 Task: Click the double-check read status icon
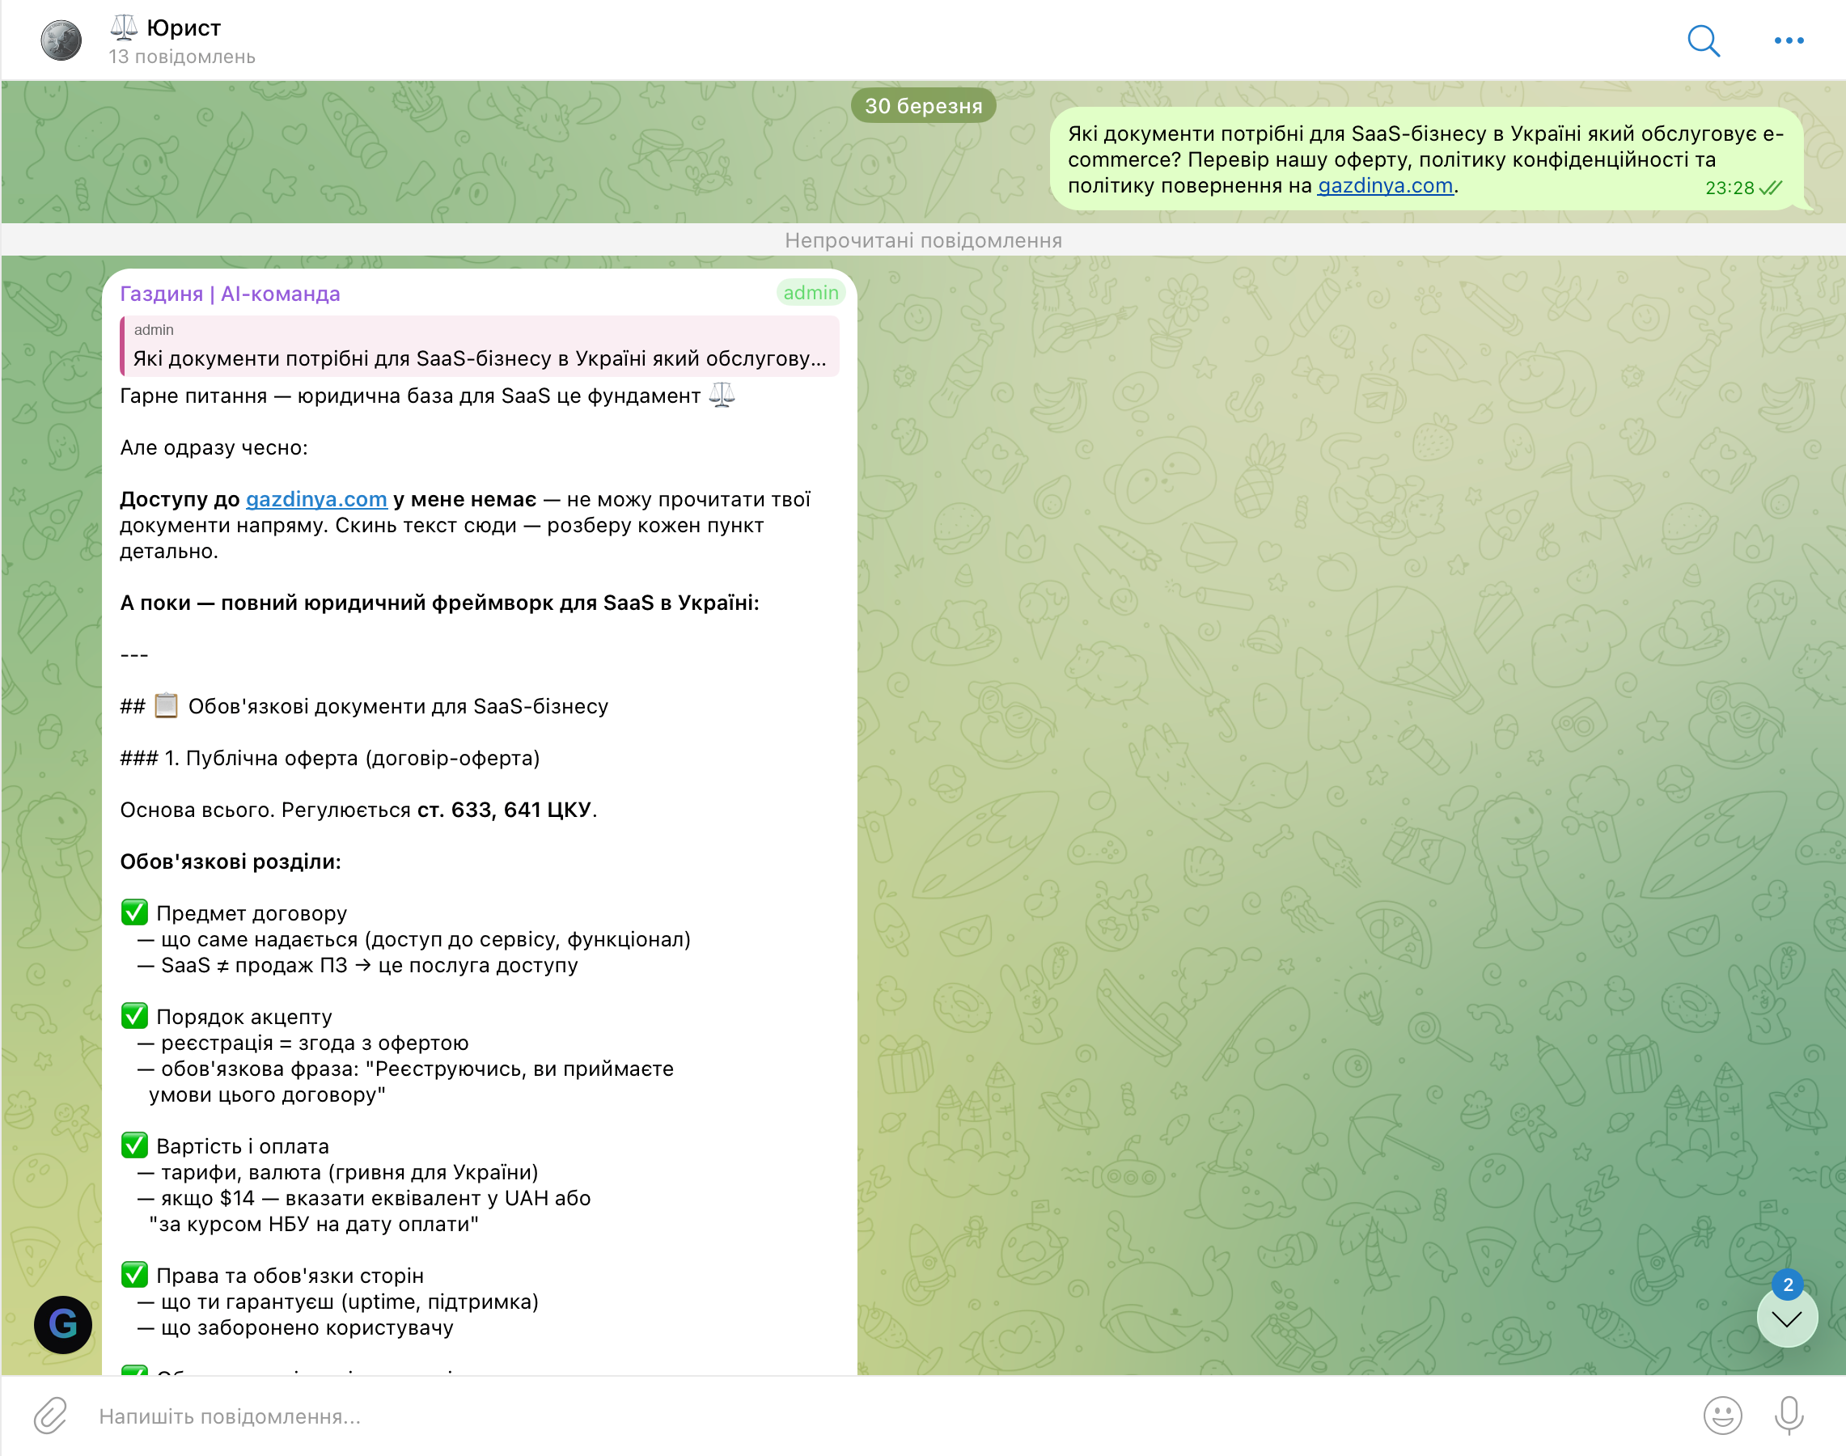[x=1771, y=188]
